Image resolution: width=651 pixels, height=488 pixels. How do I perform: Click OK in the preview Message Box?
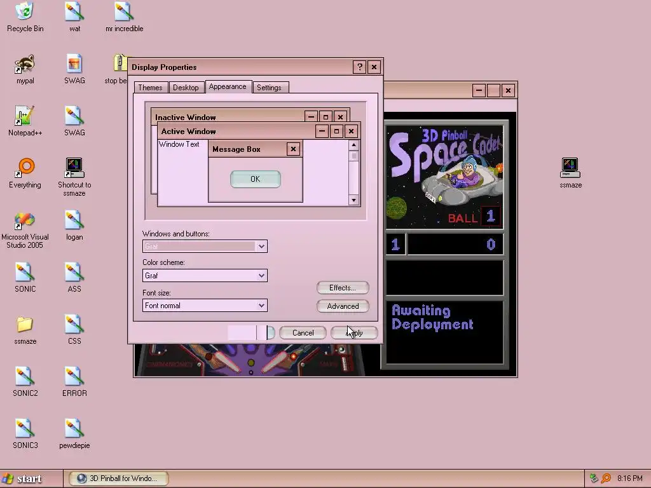[x=256, y=179]
